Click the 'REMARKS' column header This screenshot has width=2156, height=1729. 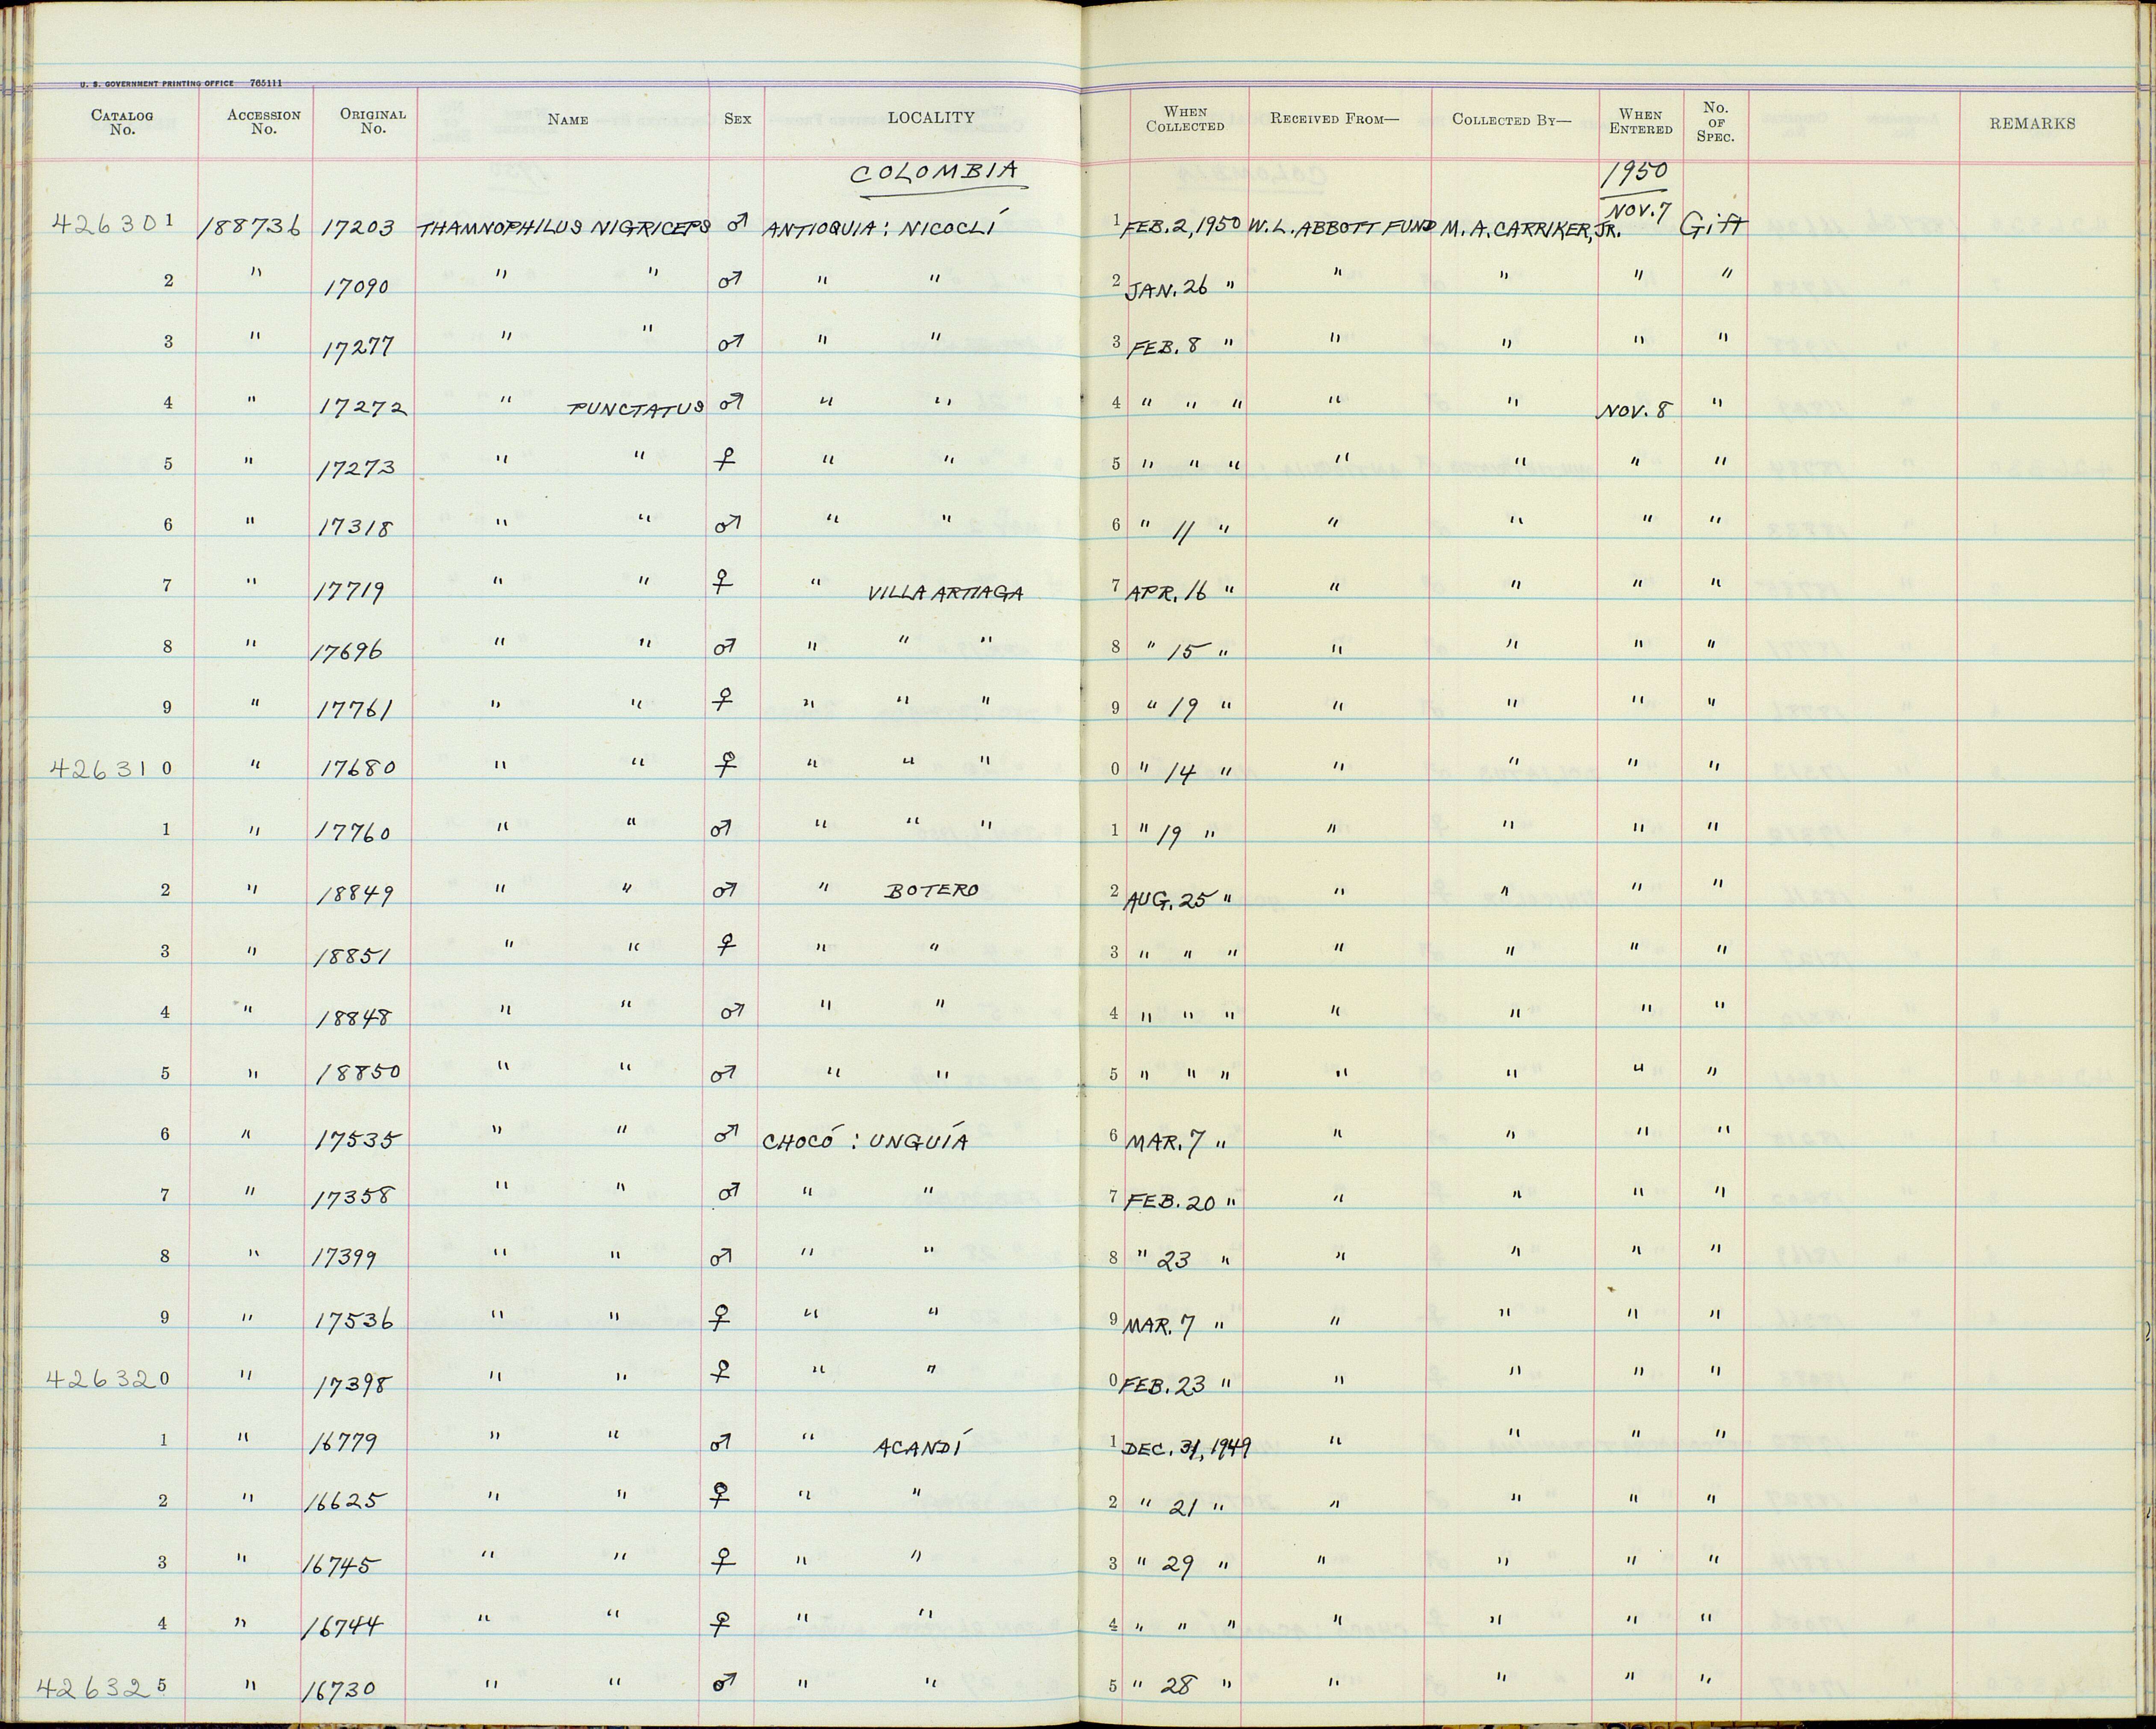point(2032,124)
